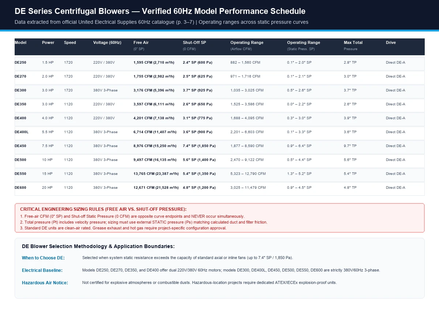Click the Hazardous Air Notice label
This screenshot has height=311, width=439.
45,283
